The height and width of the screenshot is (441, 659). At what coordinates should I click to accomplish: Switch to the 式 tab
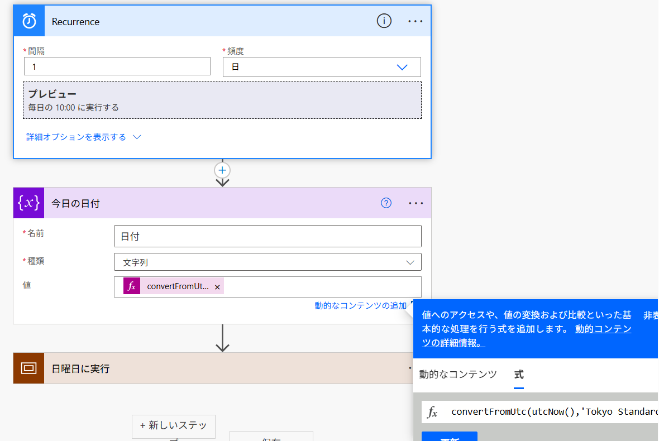pyautogui.click(x=519, y=374)
